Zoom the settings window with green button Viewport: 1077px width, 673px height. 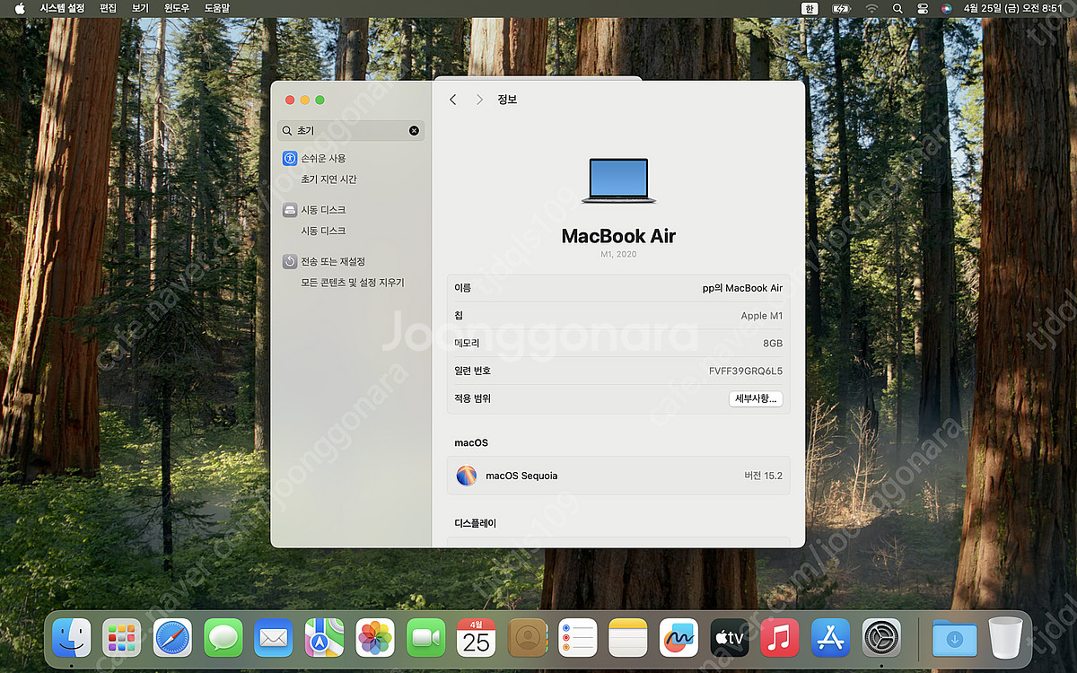320,100
